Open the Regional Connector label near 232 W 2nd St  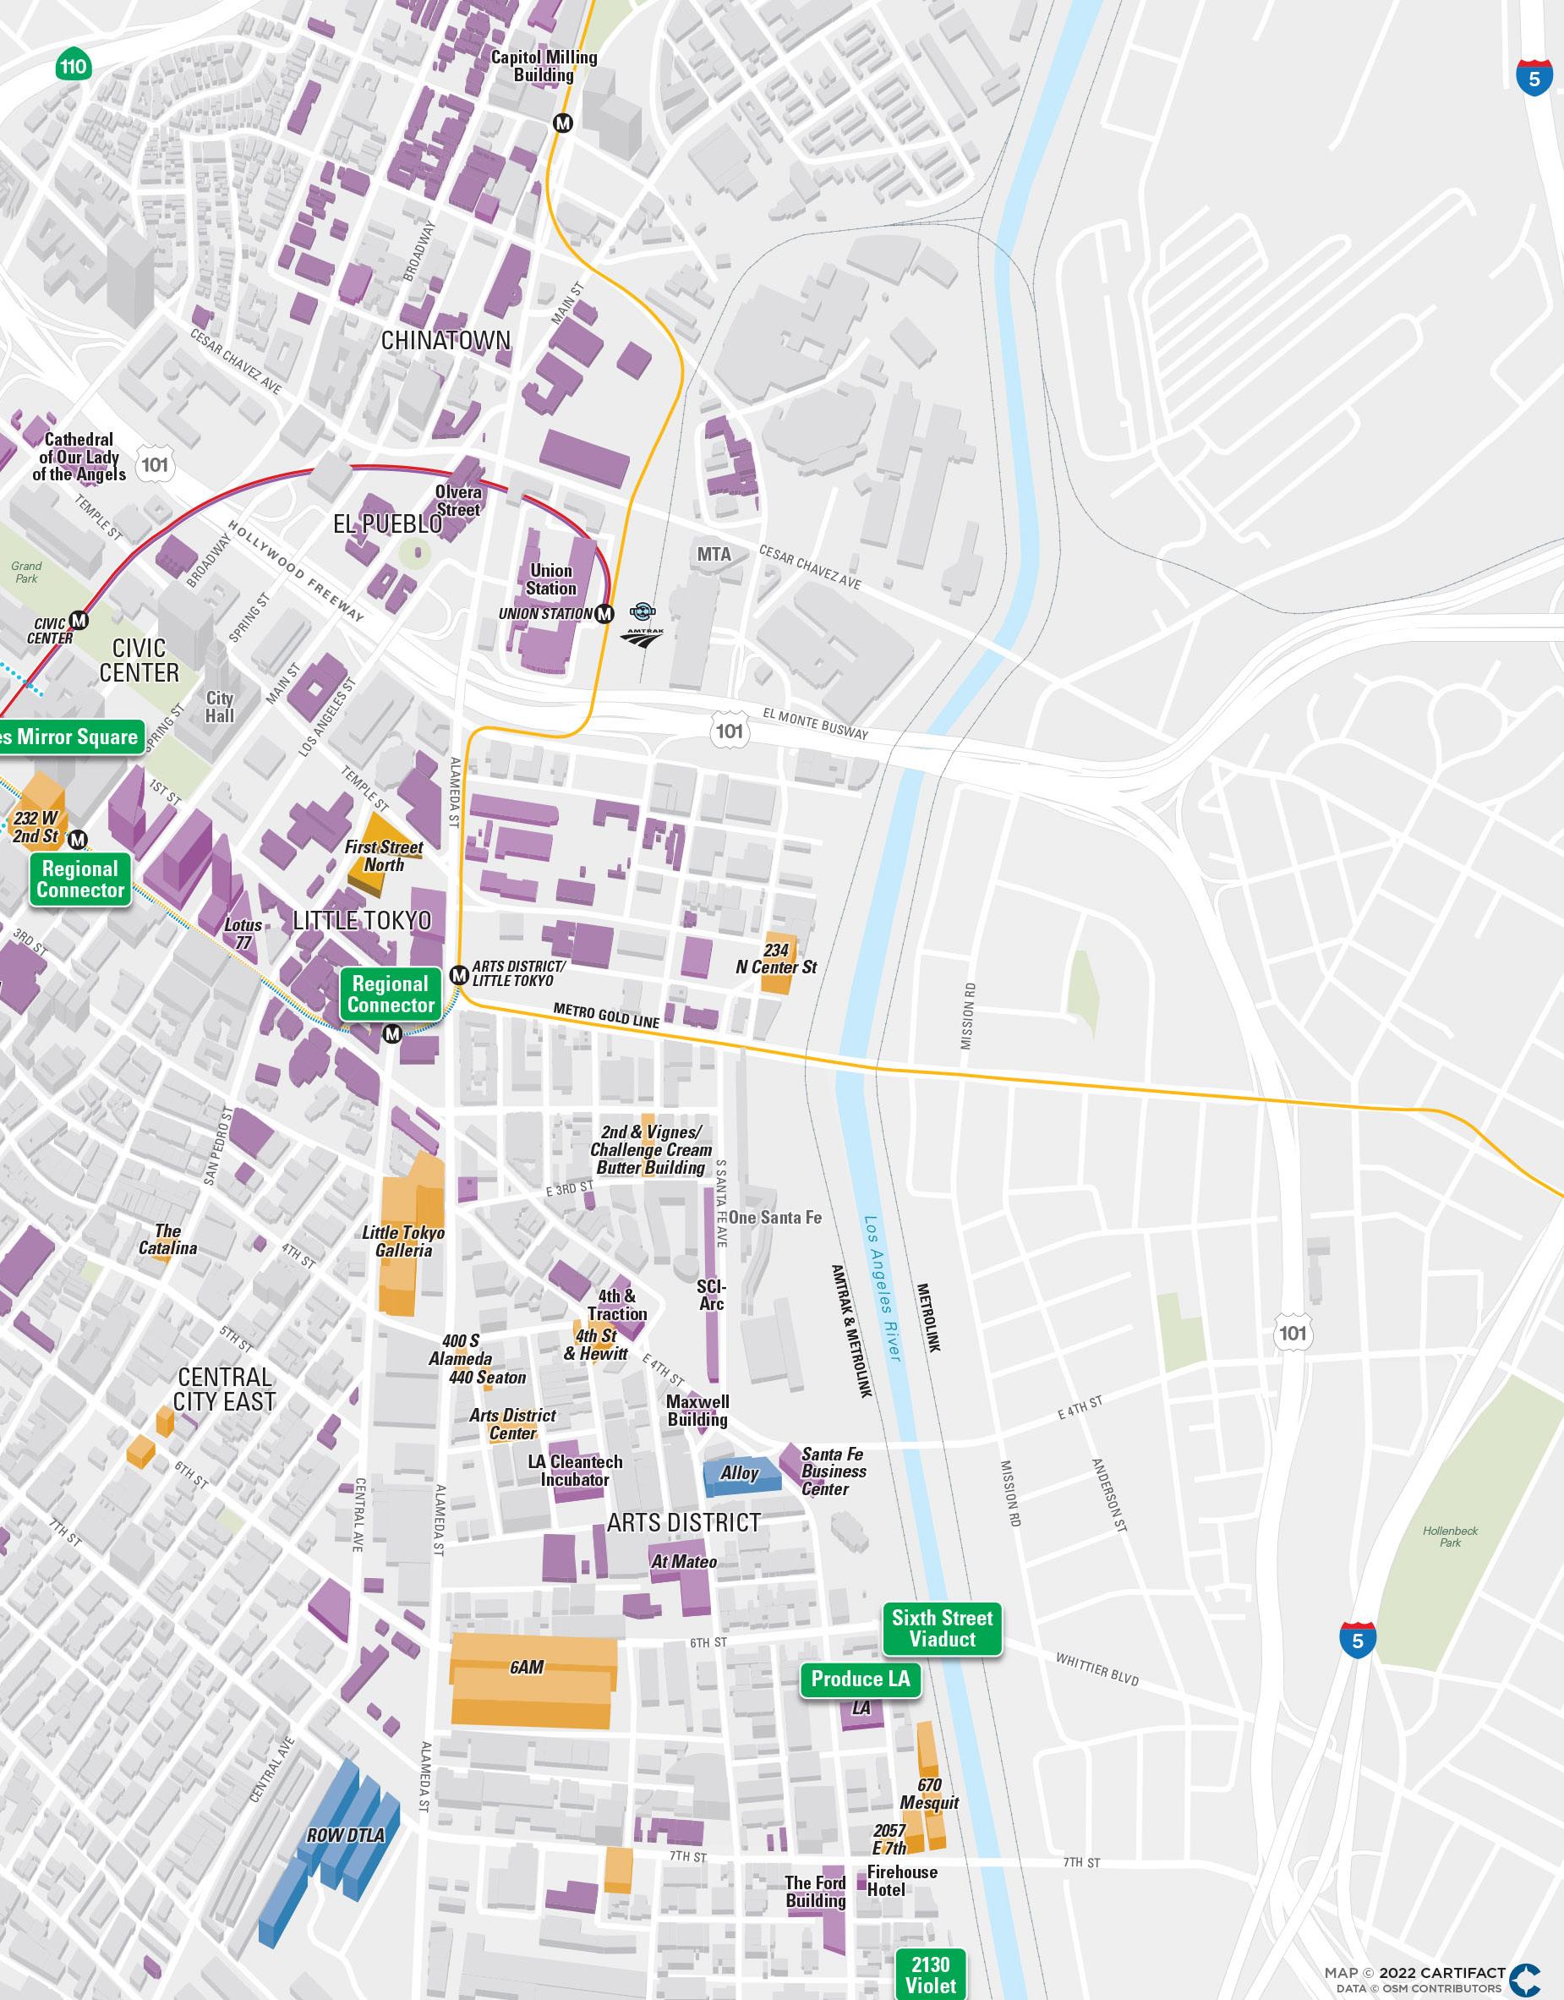80,880
